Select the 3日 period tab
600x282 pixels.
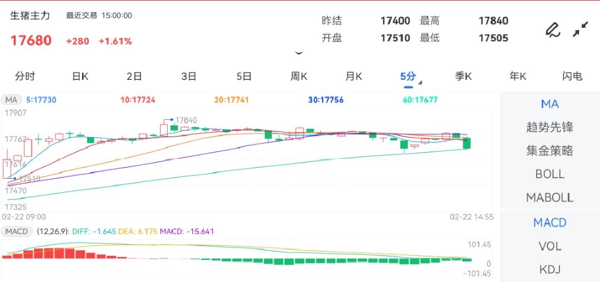pyautogui.click(x=189, y=77)
